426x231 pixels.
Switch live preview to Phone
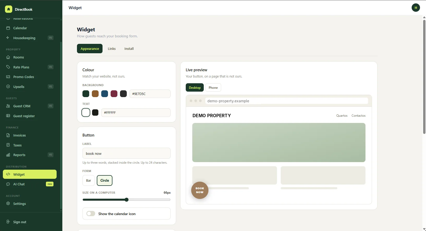(x=213, y=87)
